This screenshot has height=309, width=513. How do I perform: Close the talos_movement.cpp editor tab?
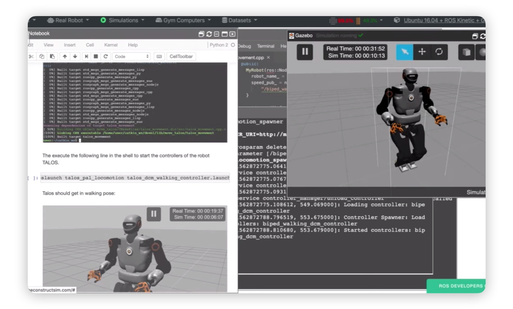coord(268,58)
